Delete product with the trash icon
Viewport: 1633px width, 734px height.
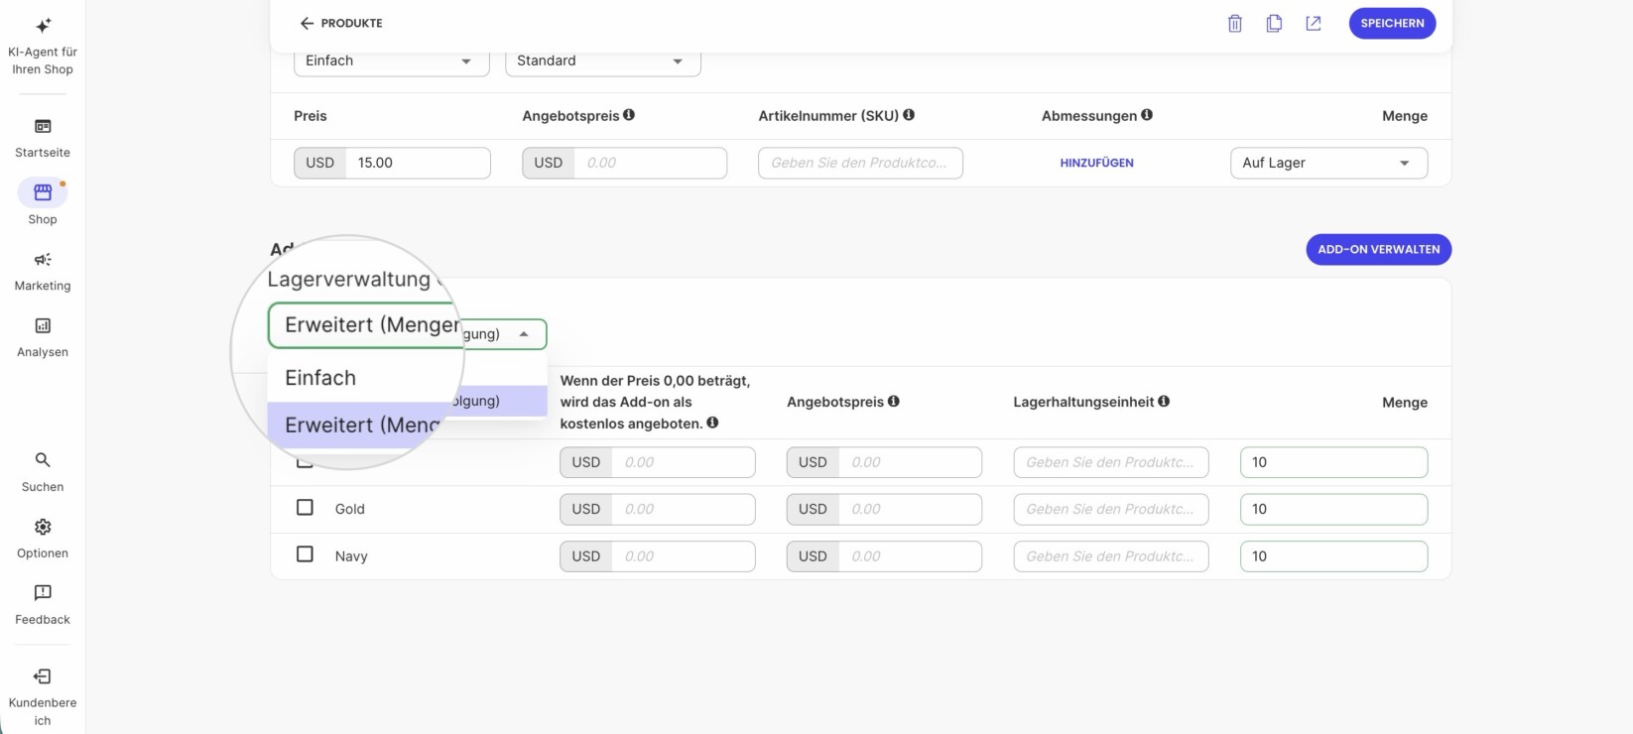[x=1235, y=24]
